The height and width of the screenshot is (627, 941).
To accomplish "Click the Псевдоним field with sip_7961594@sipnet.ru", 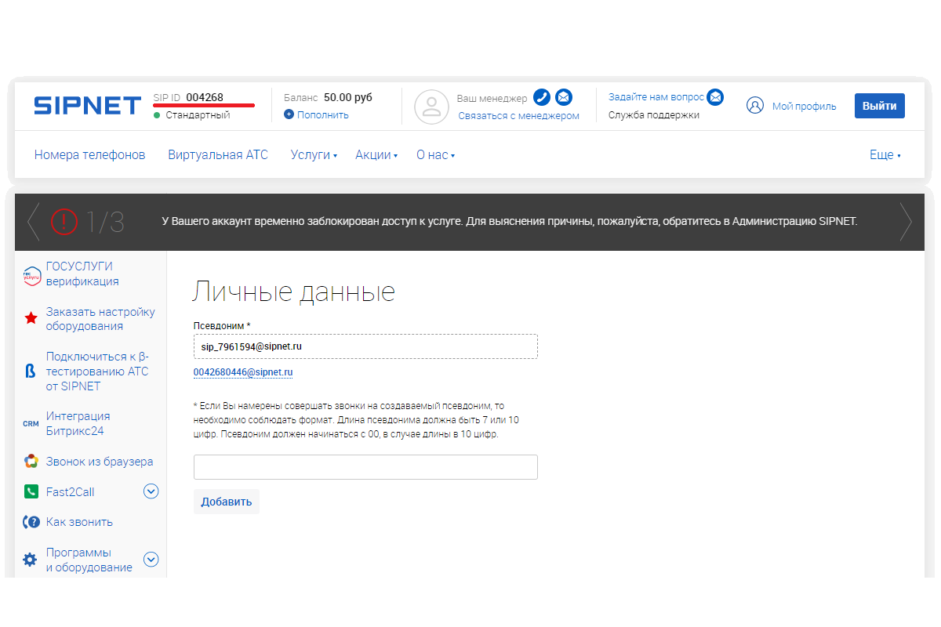I will tap(365, 346).
